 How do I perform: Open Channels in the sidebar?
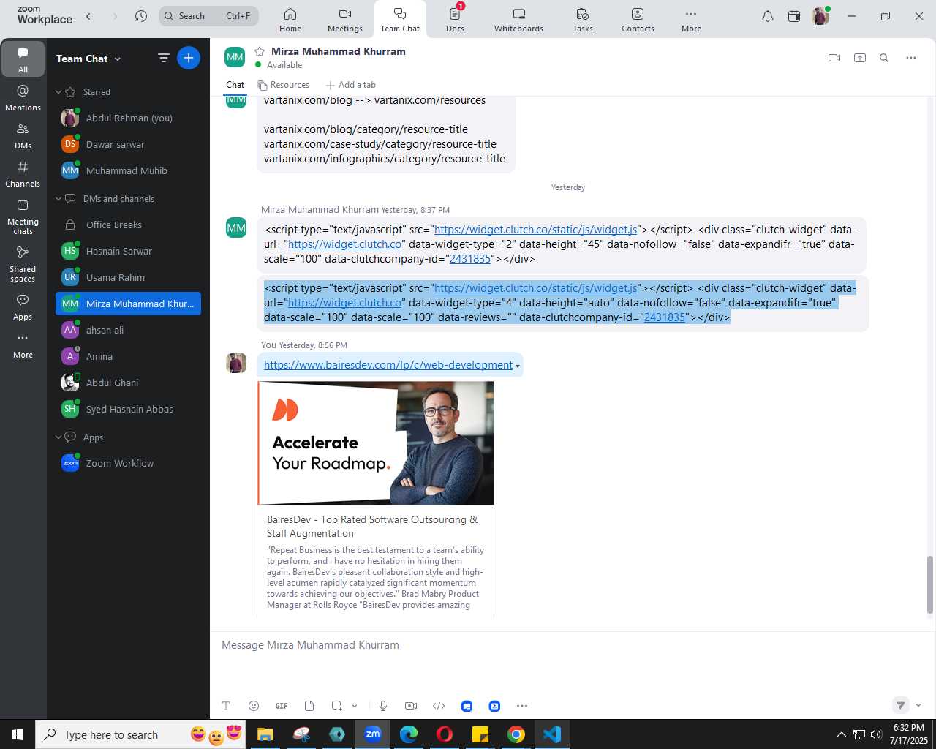pos(23,174)
